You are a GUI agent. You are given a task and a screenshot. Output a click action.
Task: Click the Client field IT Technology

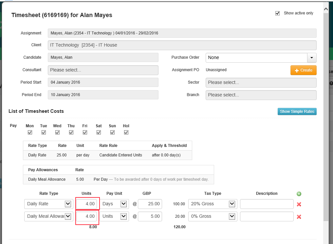182,45
